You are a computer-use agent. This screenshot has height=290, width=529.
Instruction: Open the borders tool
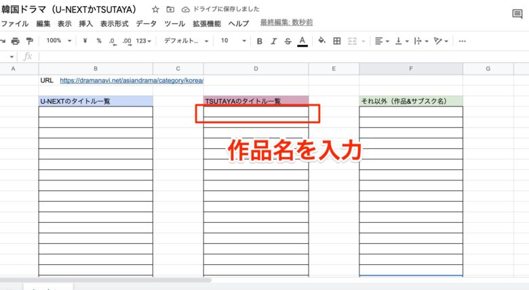click(336, 41)
